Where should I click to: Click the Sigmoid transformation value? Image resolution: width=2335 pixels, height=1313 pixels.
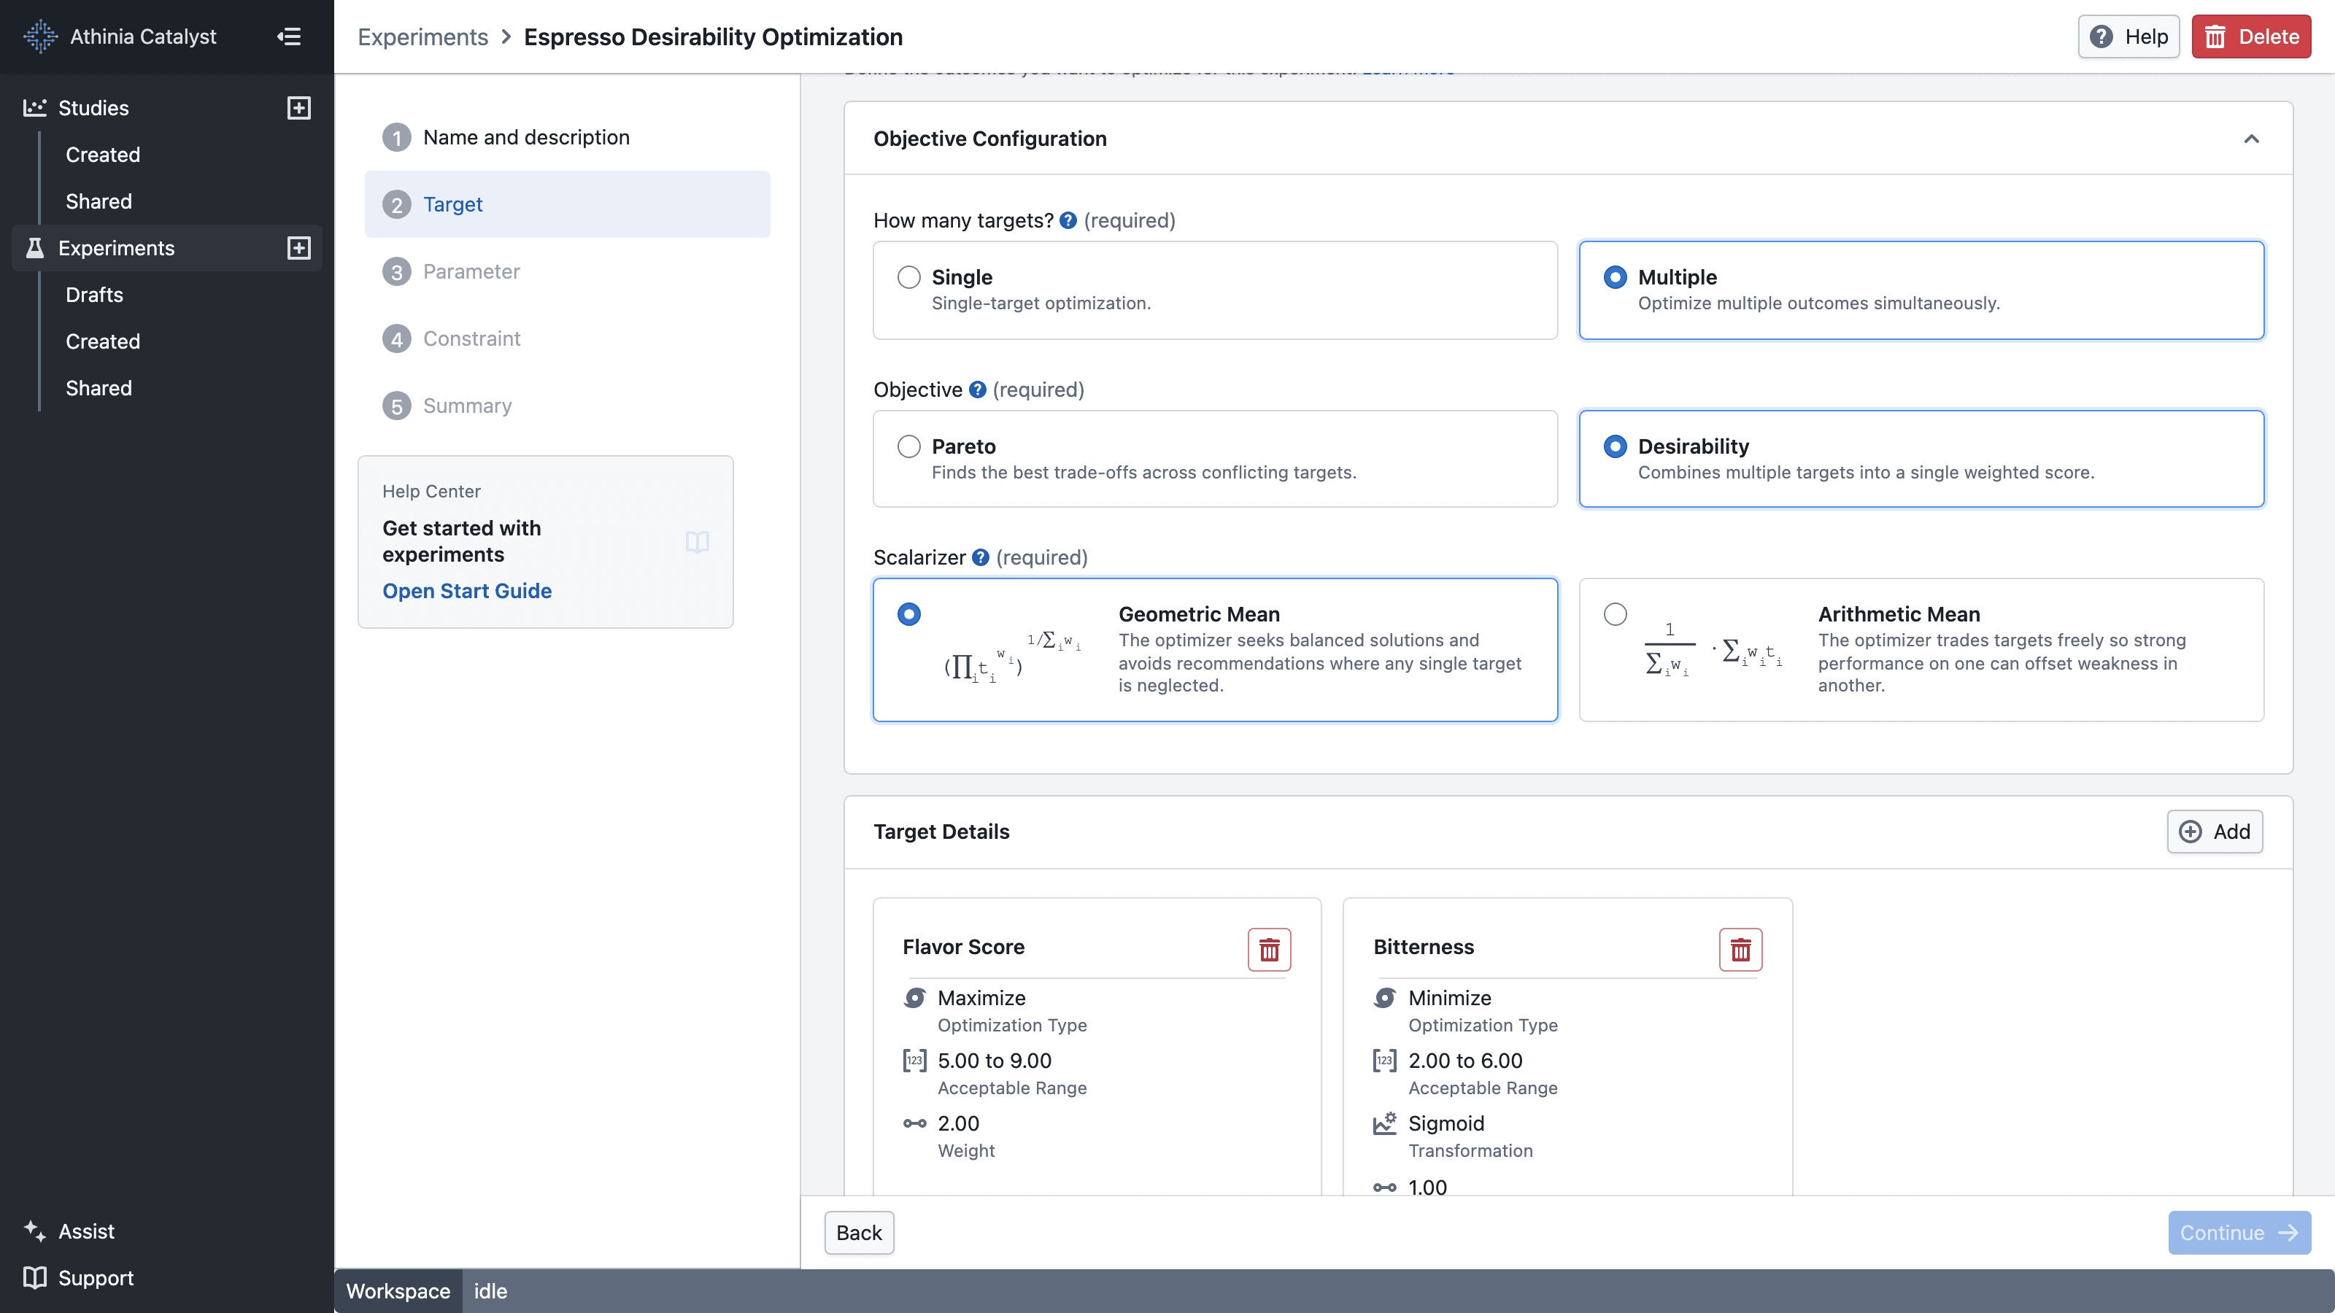[1446, 1123]
